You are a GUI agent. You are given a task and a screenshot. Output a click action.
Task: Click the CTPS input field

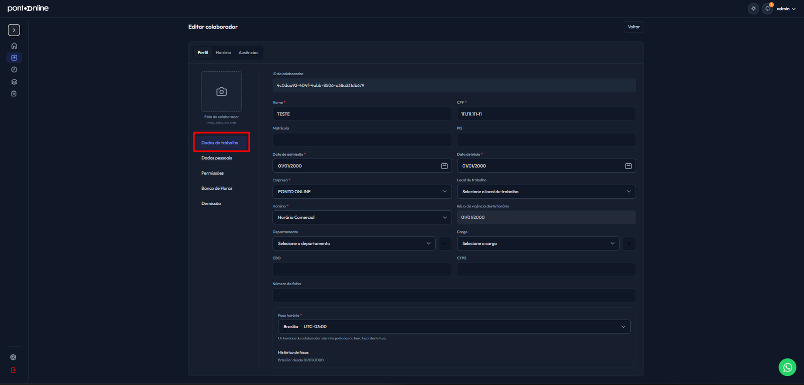546,270
